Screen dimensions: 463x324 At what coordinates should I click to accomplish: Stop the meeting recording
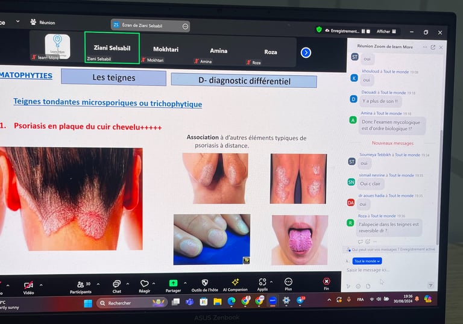pyautogui.click(x=368, y=31)
